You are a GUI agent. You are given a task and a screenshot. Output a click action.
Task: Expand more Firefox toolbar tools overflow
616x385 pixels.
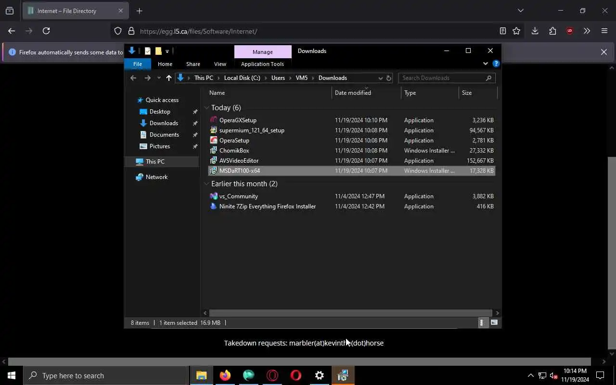coord(587,31)
